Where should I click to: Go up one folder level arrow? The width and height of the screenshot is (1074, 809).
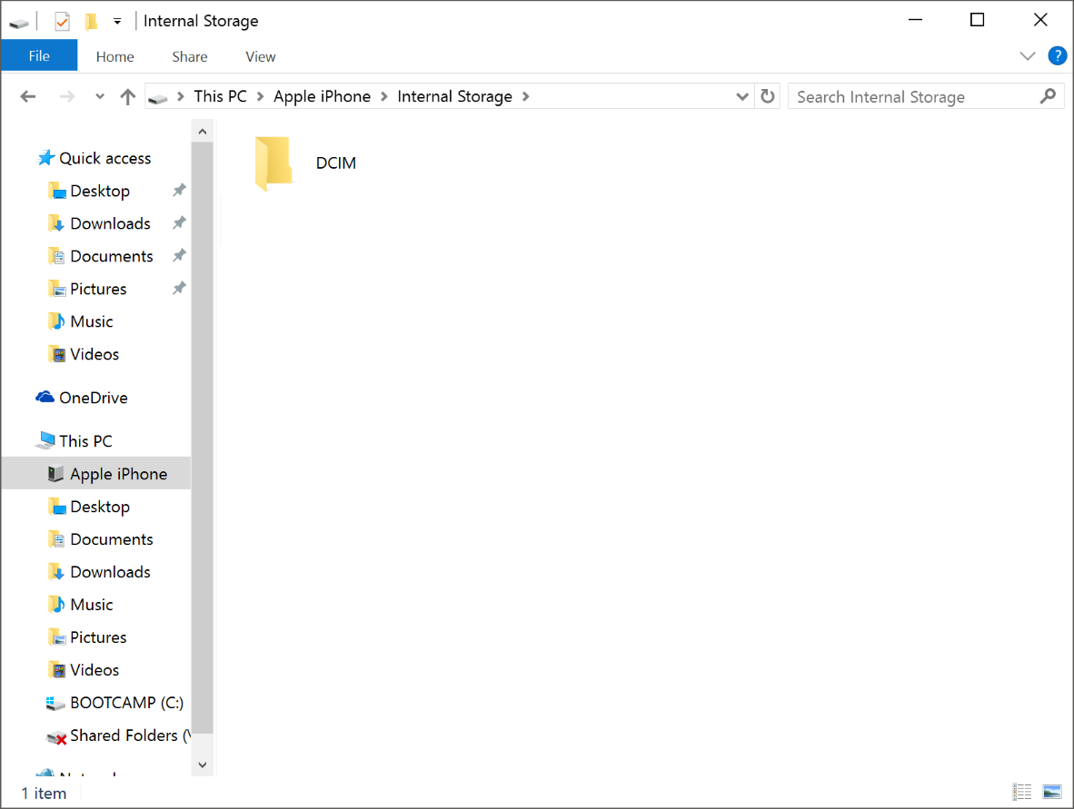[x=127, y=97]
